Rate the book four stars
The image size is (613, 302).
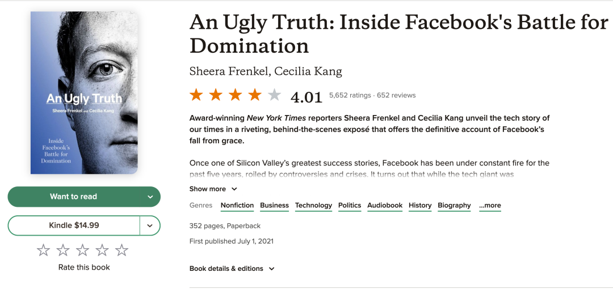pos(102,250)
